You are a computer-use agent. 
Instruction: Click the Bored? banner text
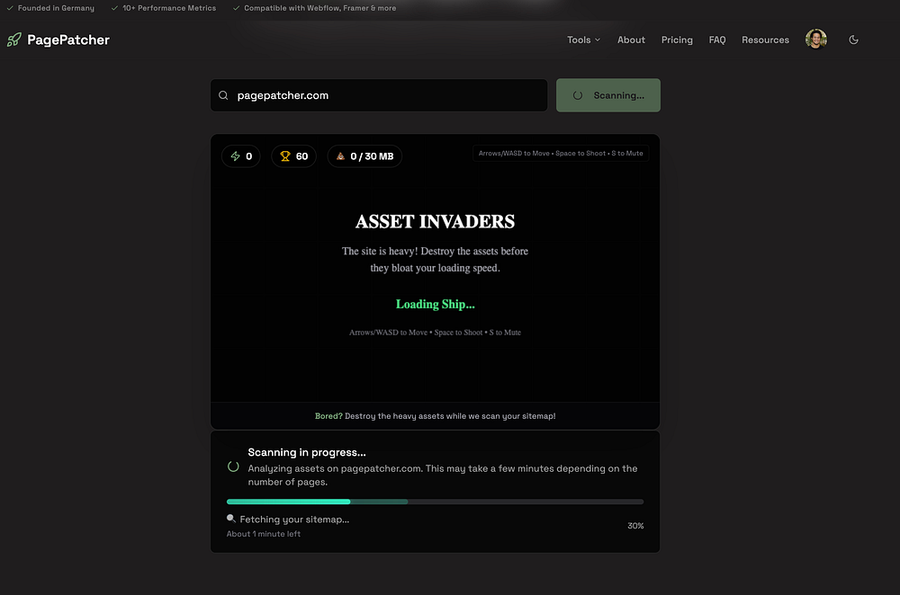435,416
